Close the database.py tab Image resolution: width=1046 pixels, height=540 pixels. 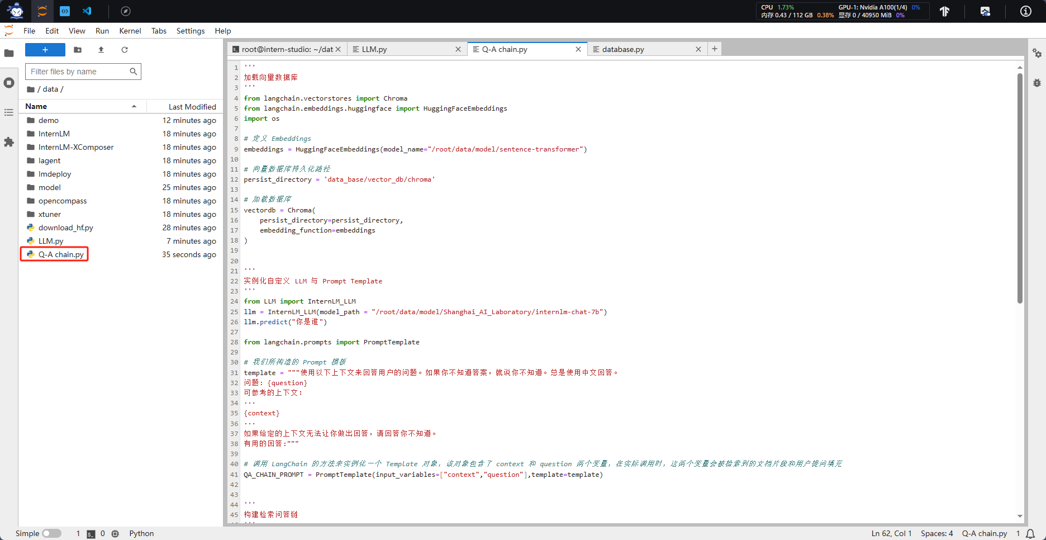698,49
